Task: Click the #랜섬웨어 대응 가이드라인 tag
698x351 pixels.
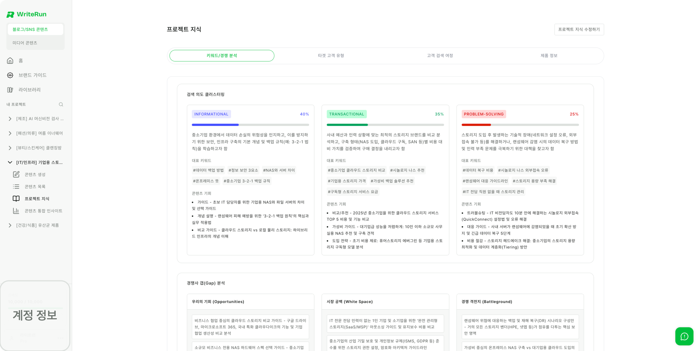Action: click(x=485, y=181)
